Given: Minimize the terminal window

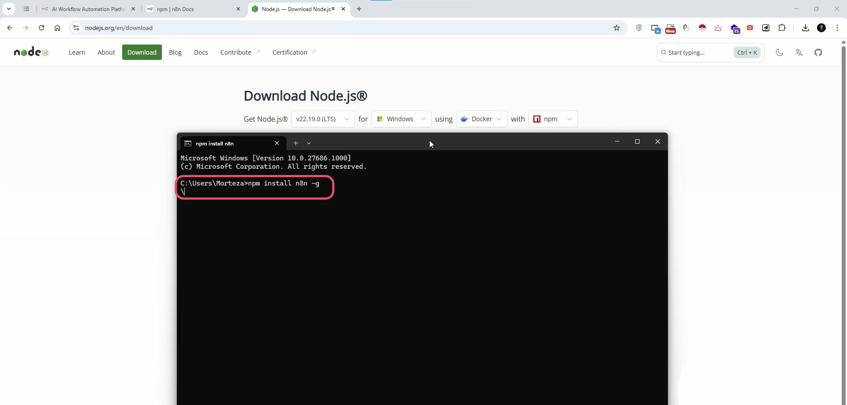Looking at the screenshot, I should coord(617,141).
